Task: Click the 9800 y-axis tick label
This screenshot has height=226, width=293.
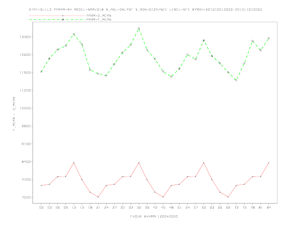Action: click(26, 126)
